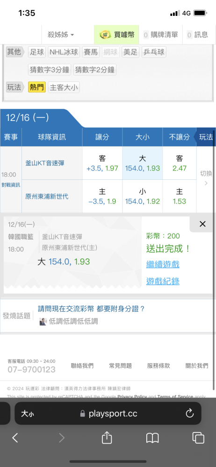The height and width of the screenshot is (467, 216).
Task: Open 猜數字2分鐘 game
Action: coord(94,70)
